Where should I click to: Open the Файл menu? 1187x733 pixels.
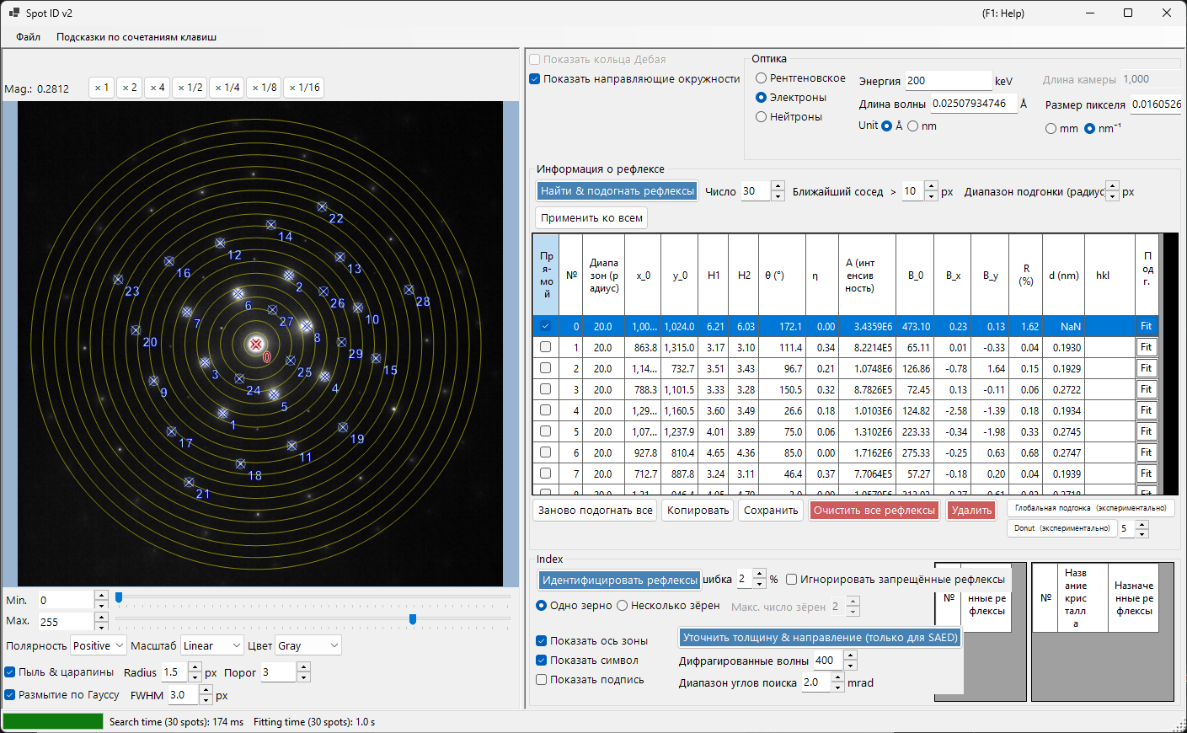click(28, 37)
